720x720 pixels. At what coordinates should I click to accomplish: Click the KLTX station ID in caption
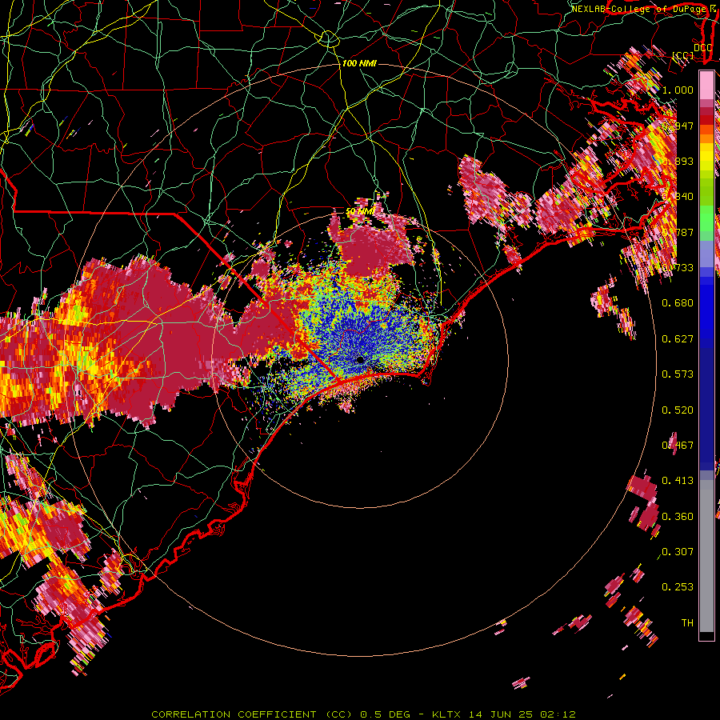pos(448,714)
